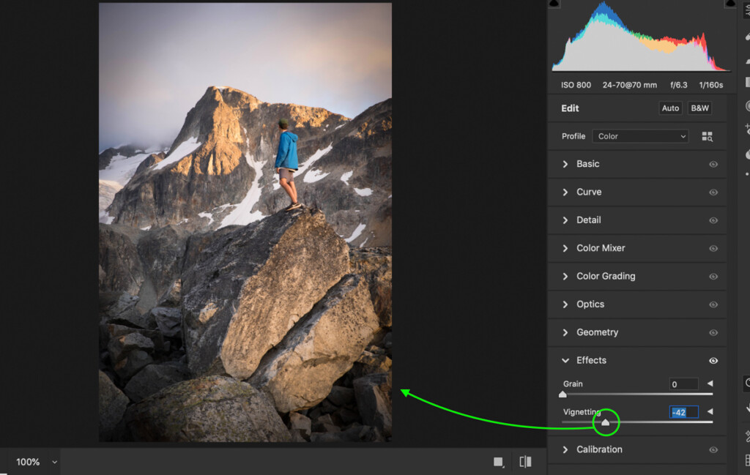Open the Profile Color dropdown
This screenshot has width=750, height=475.
[x=640, y=136]
